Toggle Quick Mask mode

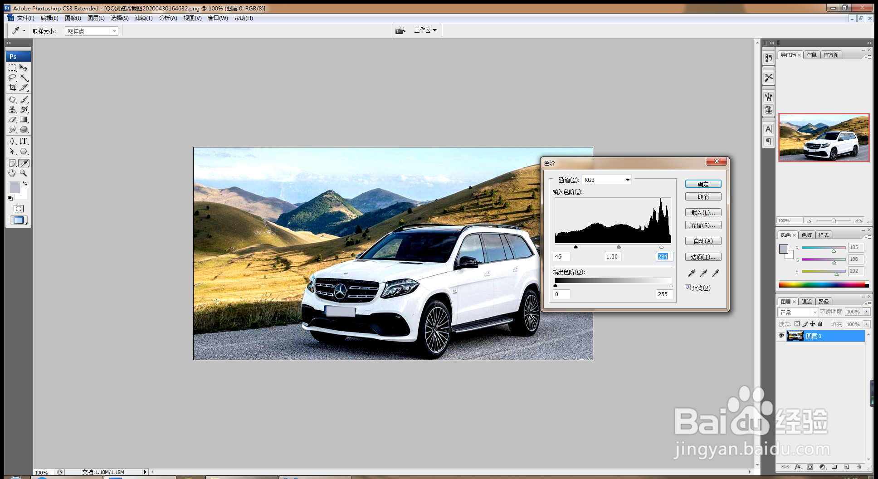coord(19,209)
